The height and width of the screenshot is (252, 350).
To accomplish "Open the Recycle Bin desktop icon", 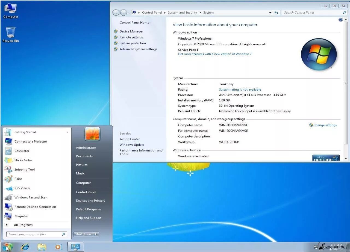I will [11, 35].
